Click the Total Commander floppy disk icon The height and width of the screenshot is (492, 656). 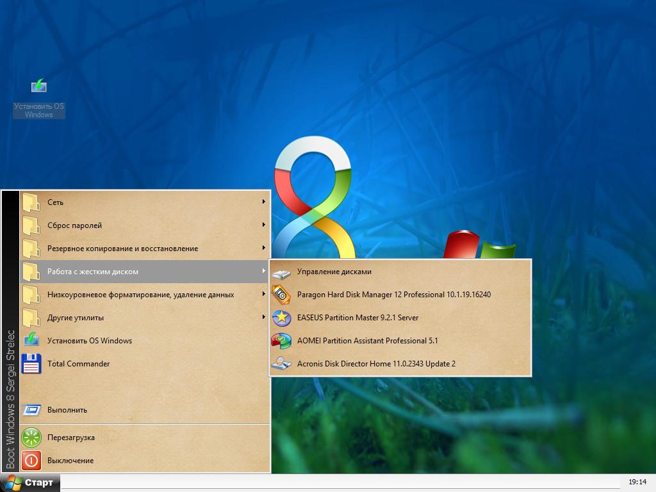tap(31, 364)
